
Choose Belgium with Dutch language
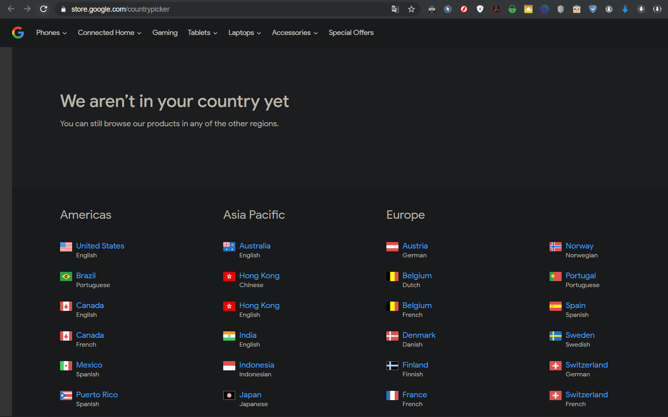click(417, 275)
